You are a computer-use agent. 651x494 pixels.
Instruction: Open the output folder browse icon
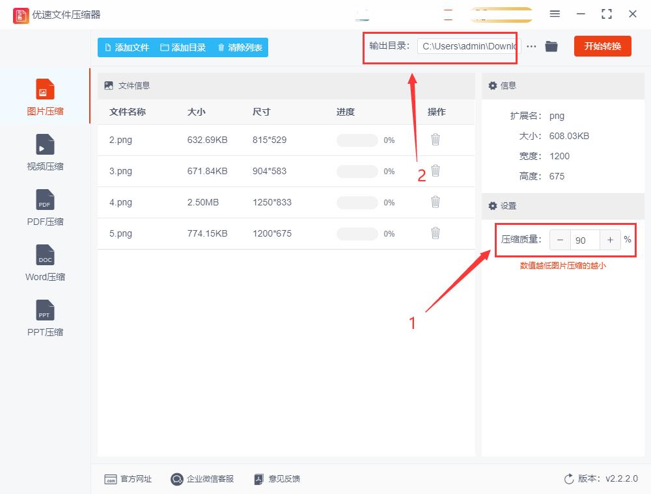click(551, 46)
